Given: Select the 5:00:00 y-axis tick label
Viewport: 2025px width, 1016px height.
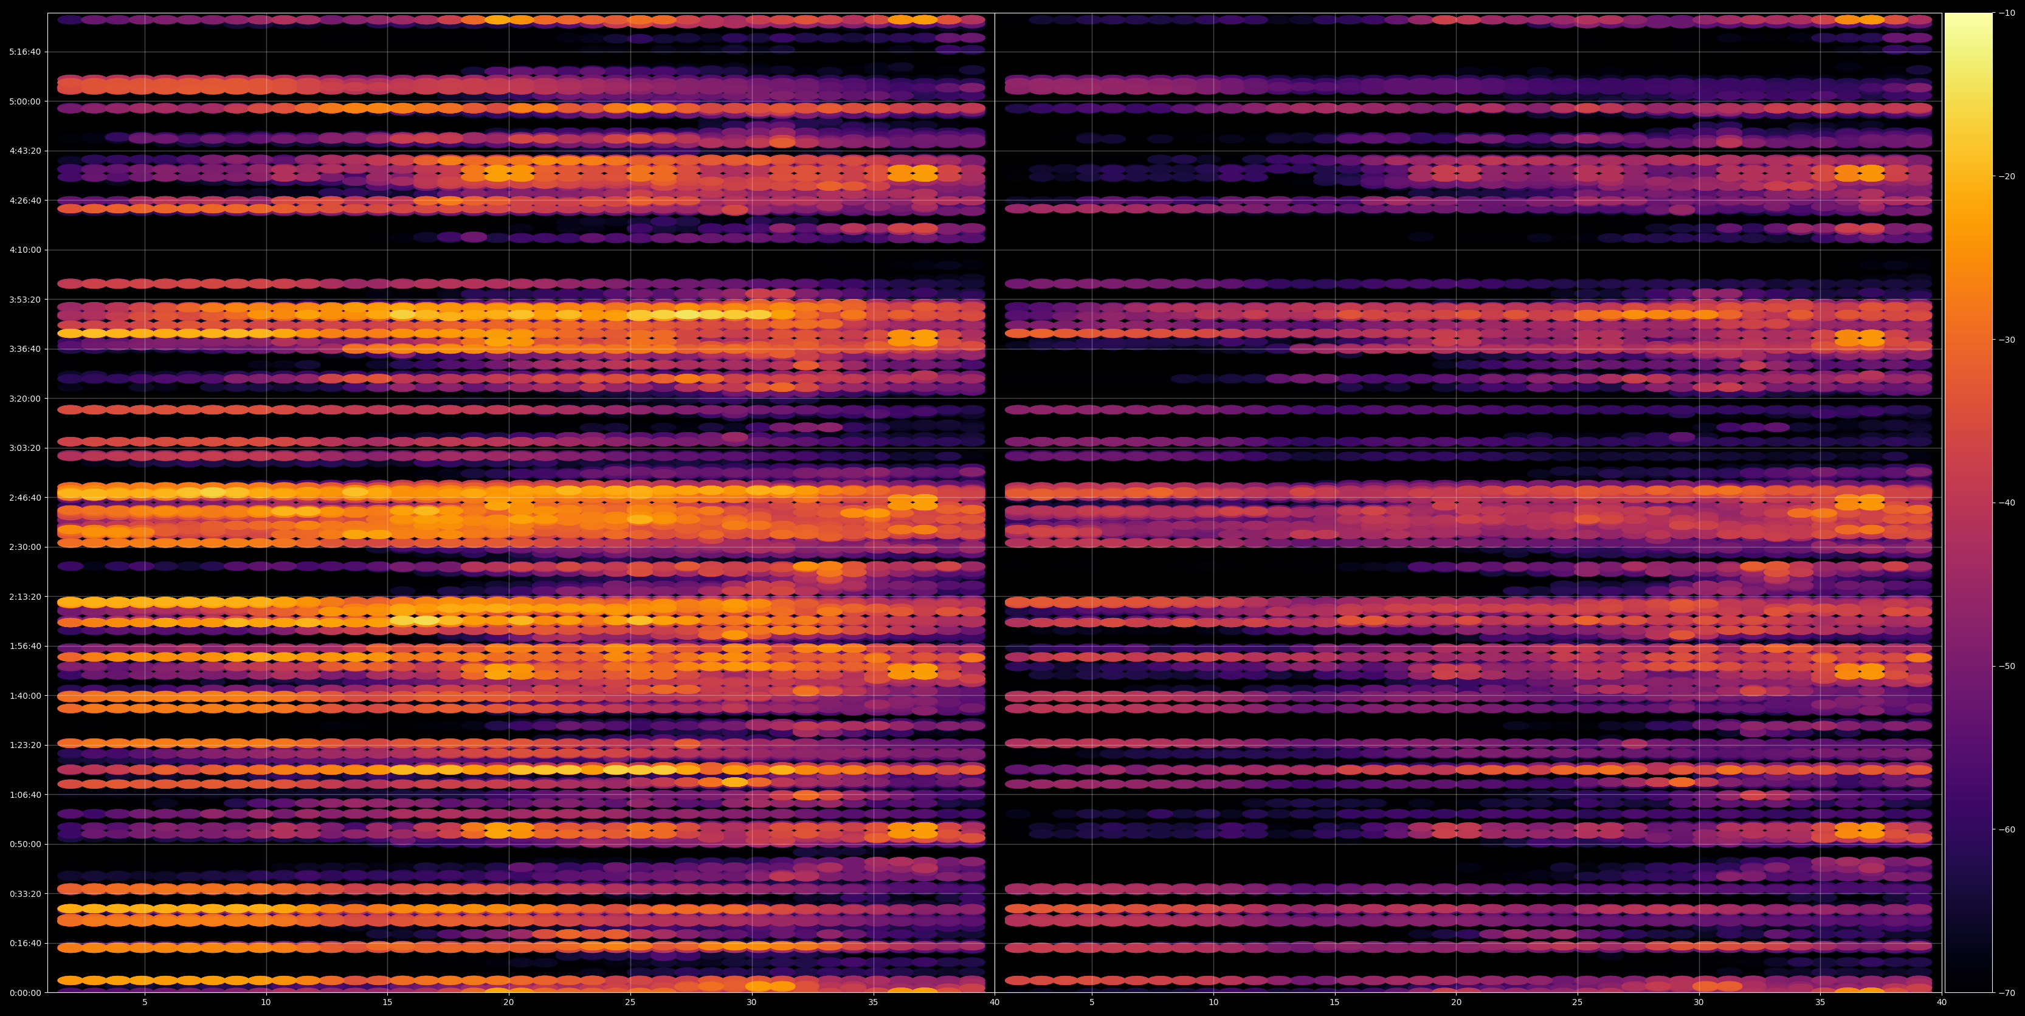Looking at the screenshot, I should [24, 101].
